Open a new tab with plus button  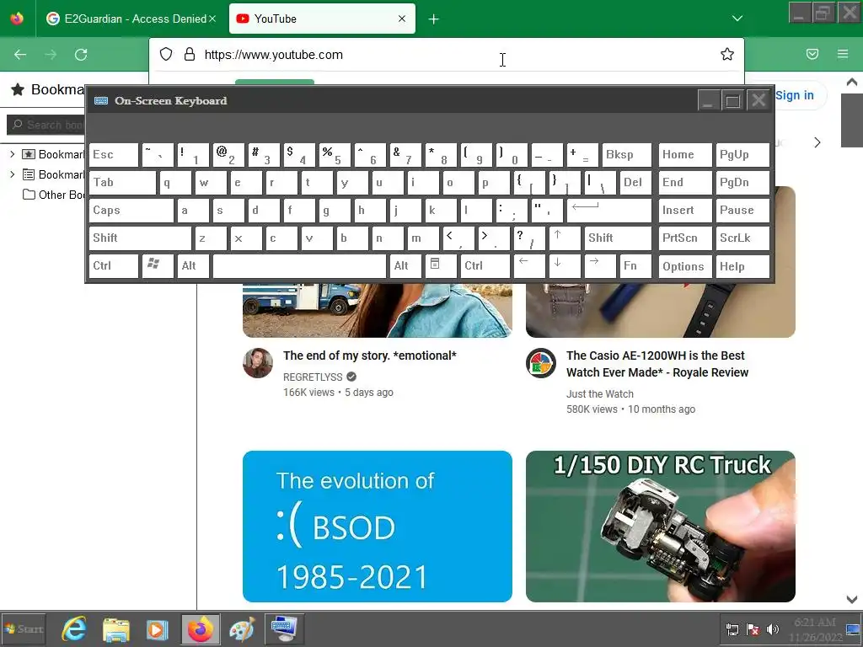pos(434,19)
